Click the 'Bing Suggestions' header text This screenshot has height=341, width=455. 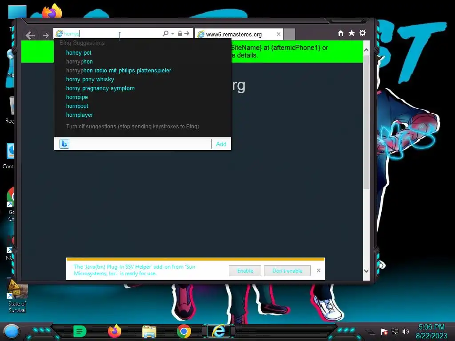[x=82, y=43]
